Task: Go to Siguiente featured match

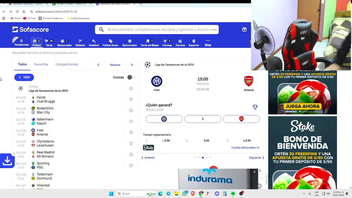Action: click(x=257, y=158)
